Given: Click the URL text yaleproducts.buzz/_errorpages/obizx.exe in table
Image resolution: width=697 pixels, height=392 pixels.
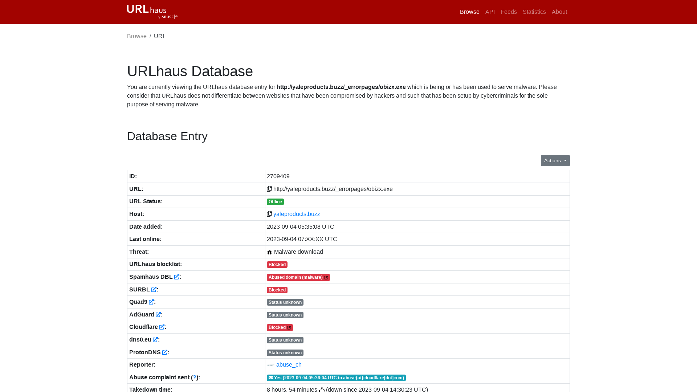Looking at the screenshot, I should tap(333, 189).
